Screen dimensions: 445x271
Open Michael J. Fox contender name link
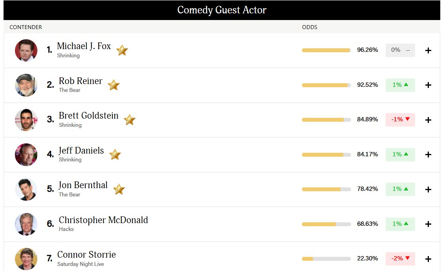[x=84, y=46]
